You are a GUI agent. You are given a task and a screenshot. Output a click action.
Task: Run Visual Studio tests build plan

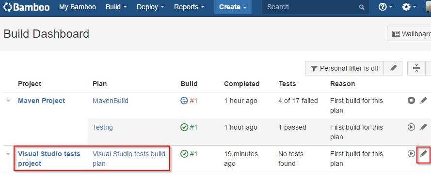[x=411, y=154]
